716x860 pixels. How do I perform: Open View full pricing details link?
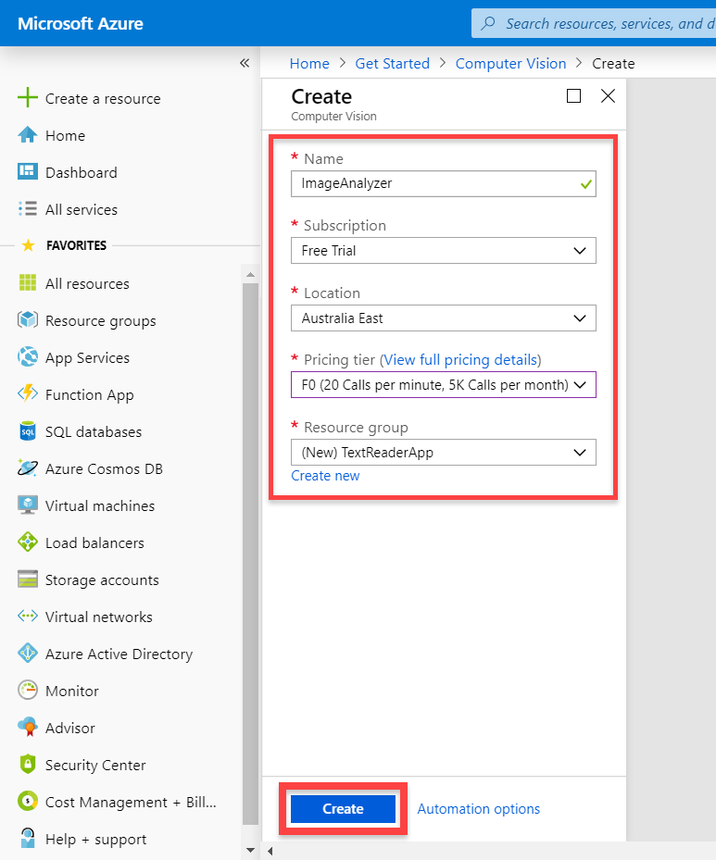(x=459, y=360)
